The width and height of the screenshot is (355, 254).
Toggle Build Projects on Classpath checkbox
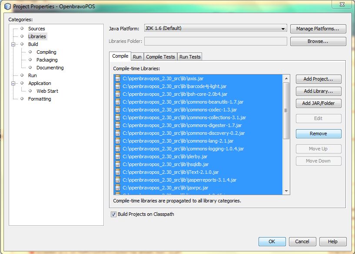click(114, 214)
